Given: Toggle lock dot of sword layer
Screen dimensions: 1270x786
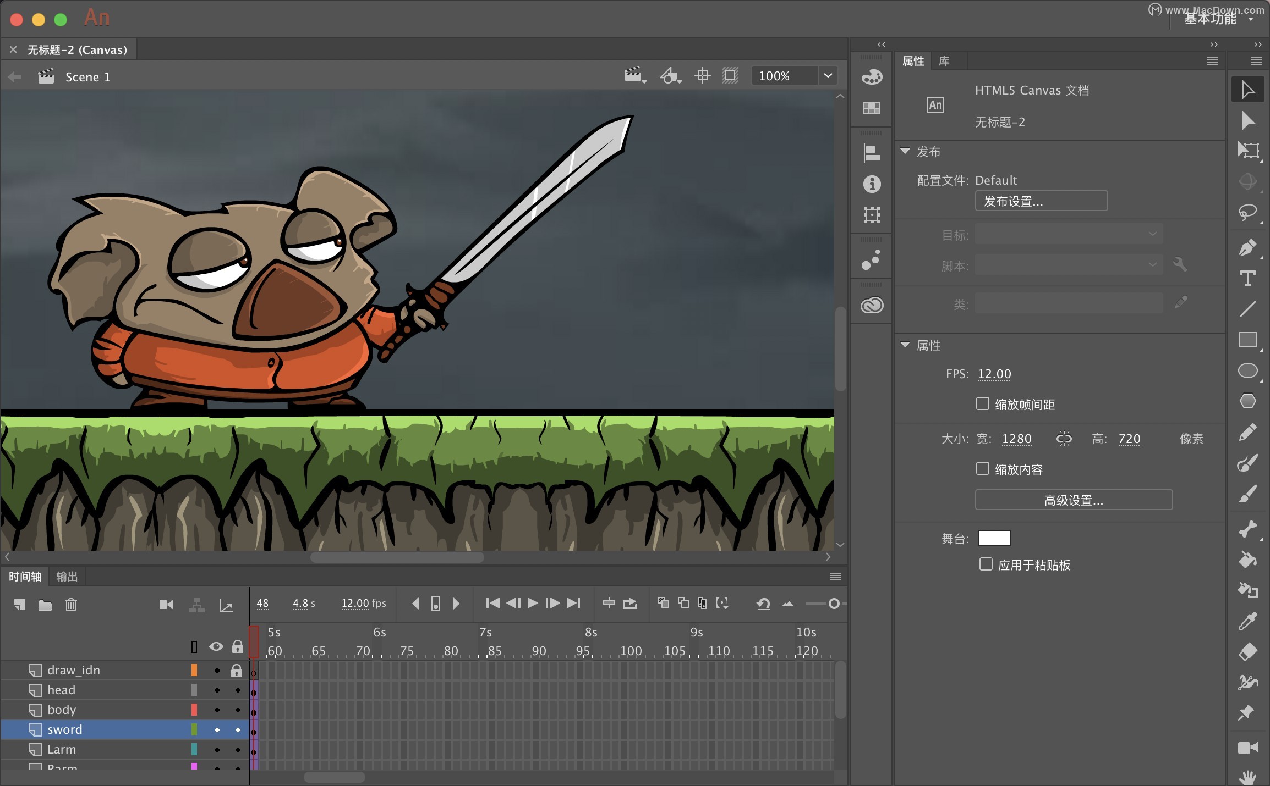Looking at the screenshot, I should coord(238,730).
